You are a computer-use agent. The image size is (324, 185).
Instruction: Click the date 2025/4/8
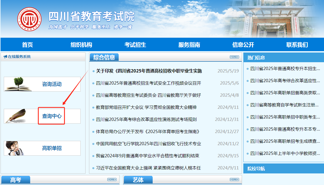pos(229,95)
